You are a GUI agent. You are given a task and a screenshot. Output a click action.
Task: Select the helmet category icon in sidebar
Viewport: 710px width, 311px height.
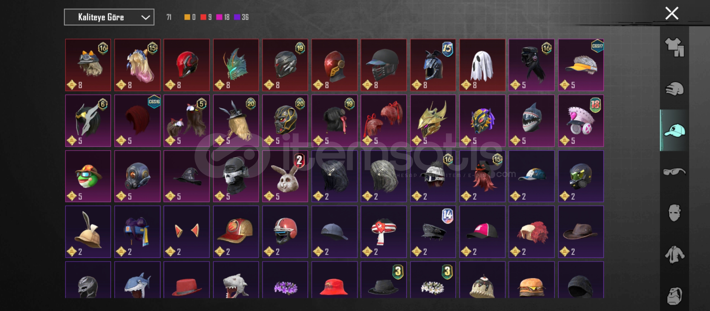tap(674, 89)
